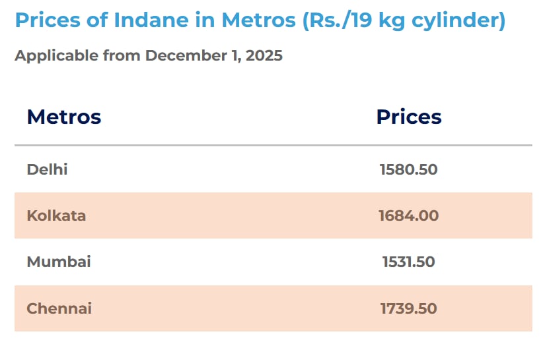
Task: Click the white Delhi row between name and price
Action: (x=231, y=169)
